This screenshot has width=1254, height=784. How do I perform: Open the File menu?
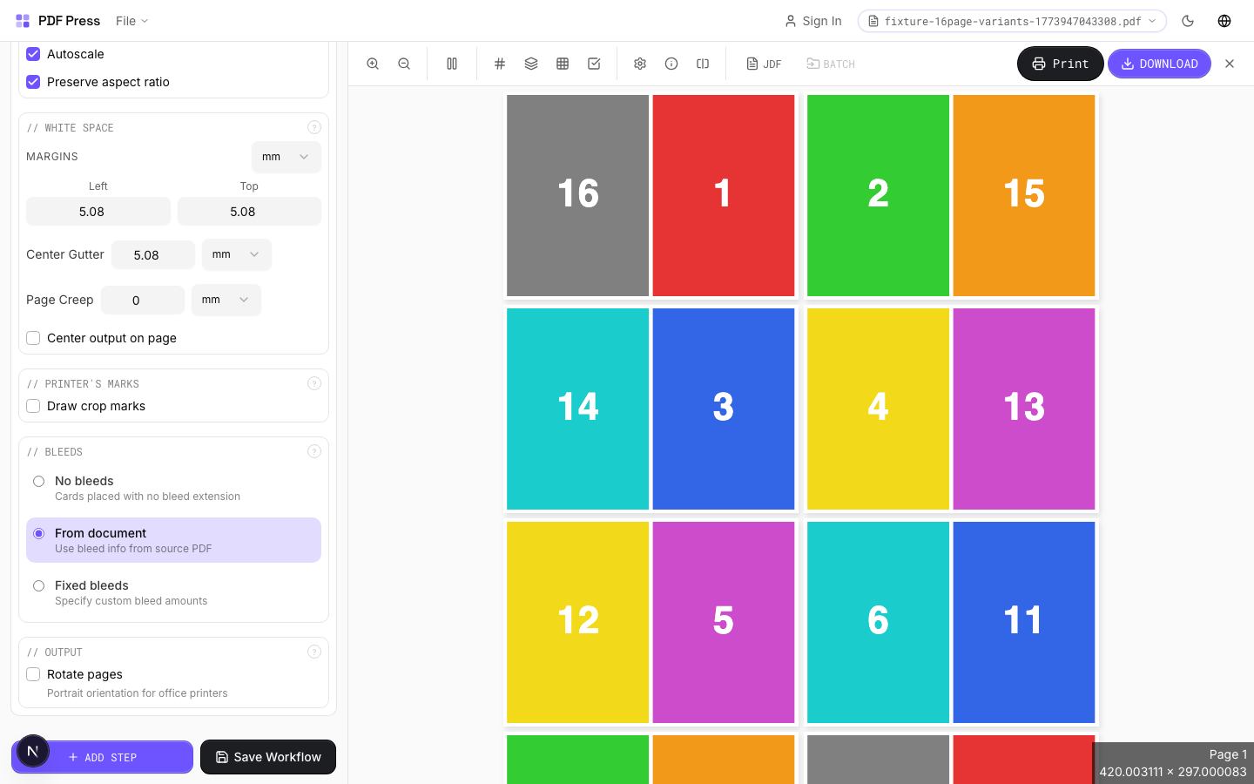tap(131, 21)
